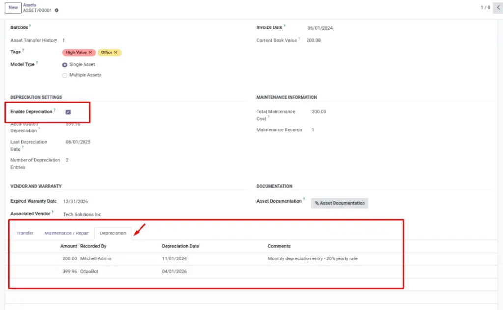Click the ASSET/00001 record title
This screenshot has width=503, height=310.
[x=37, y=10]
